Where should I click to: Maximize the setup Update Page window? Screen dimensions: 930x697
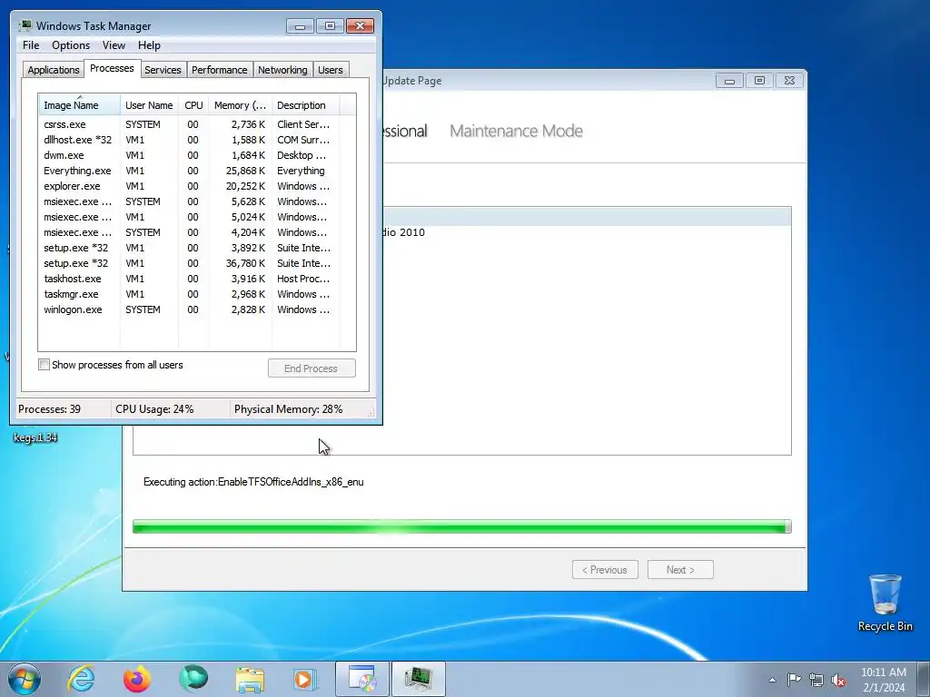[759, 81]
